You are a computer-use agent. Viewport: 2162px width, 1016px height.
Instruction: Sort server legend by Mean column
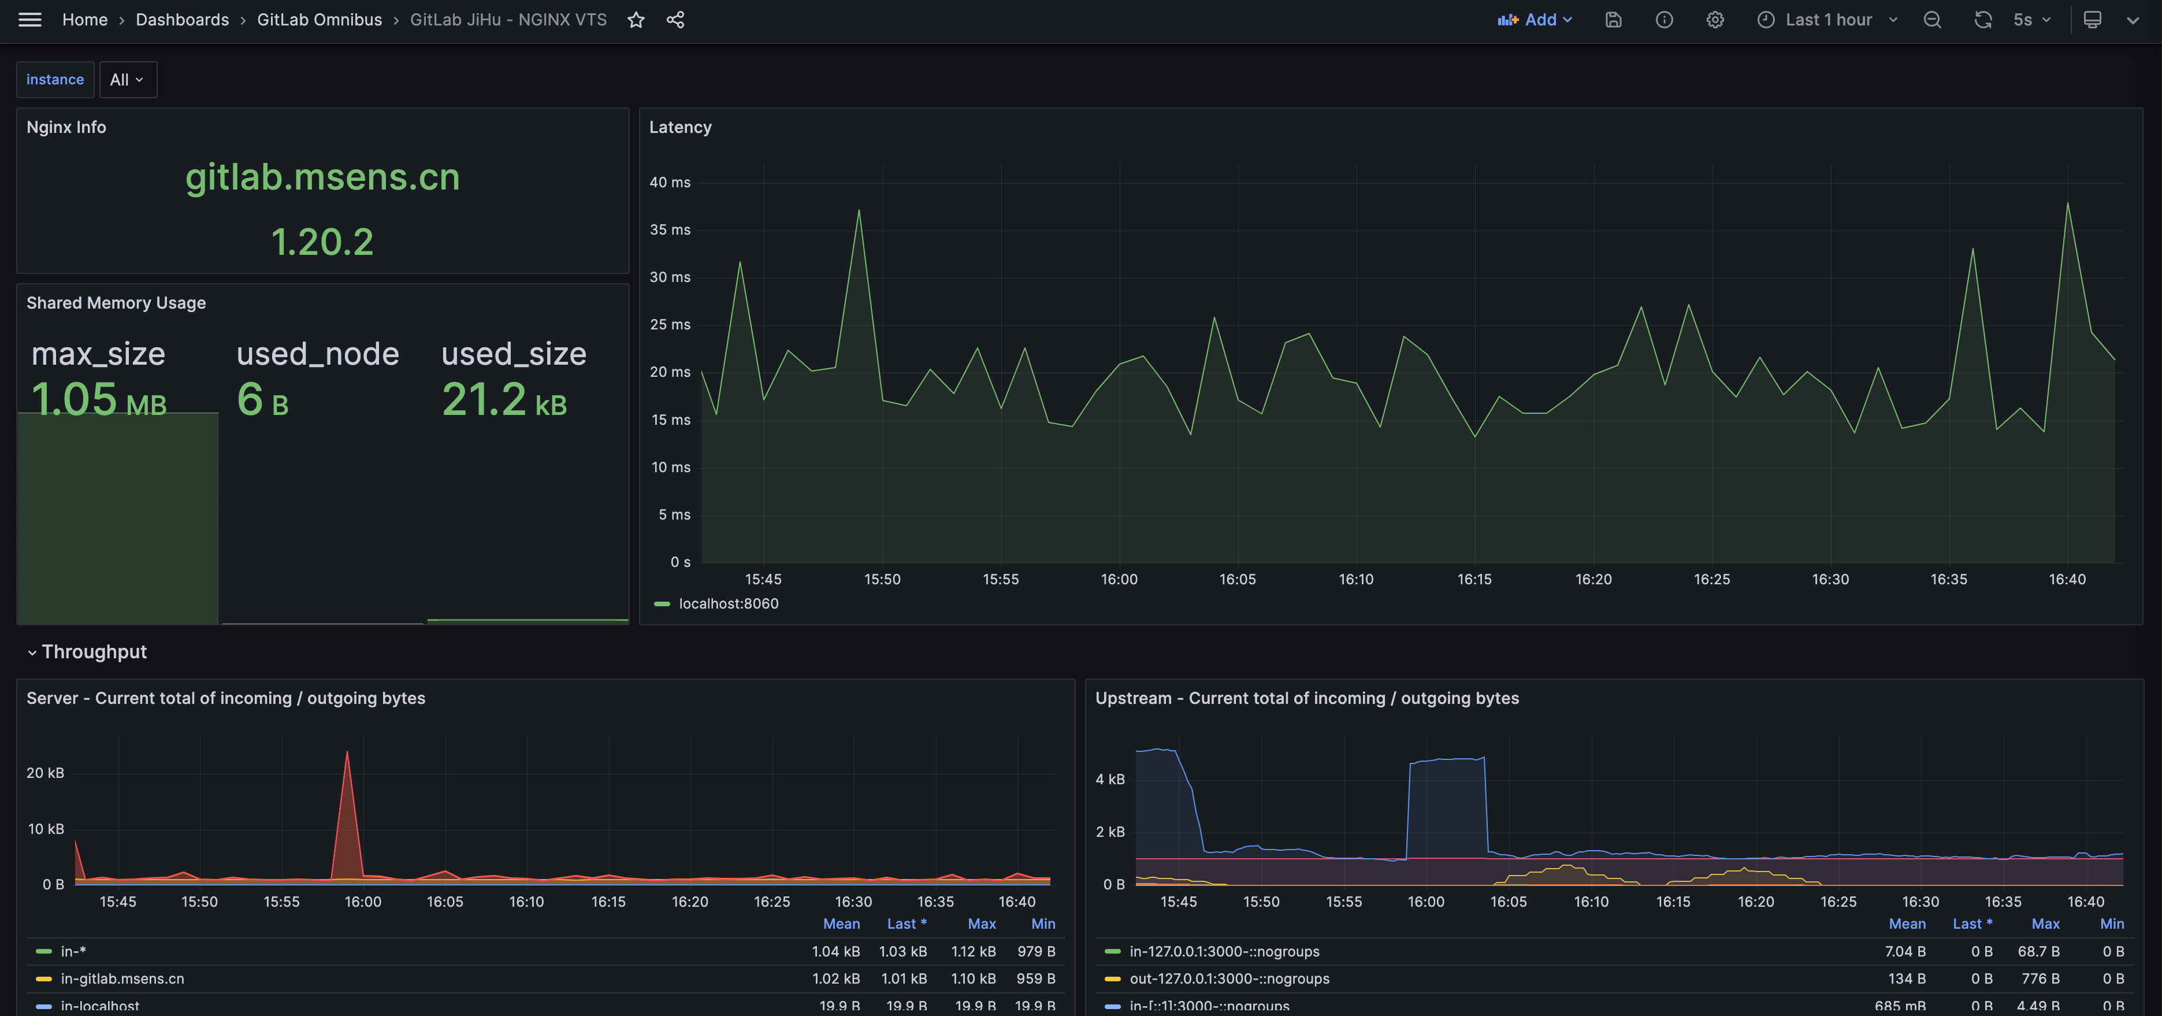coord(841,924)
